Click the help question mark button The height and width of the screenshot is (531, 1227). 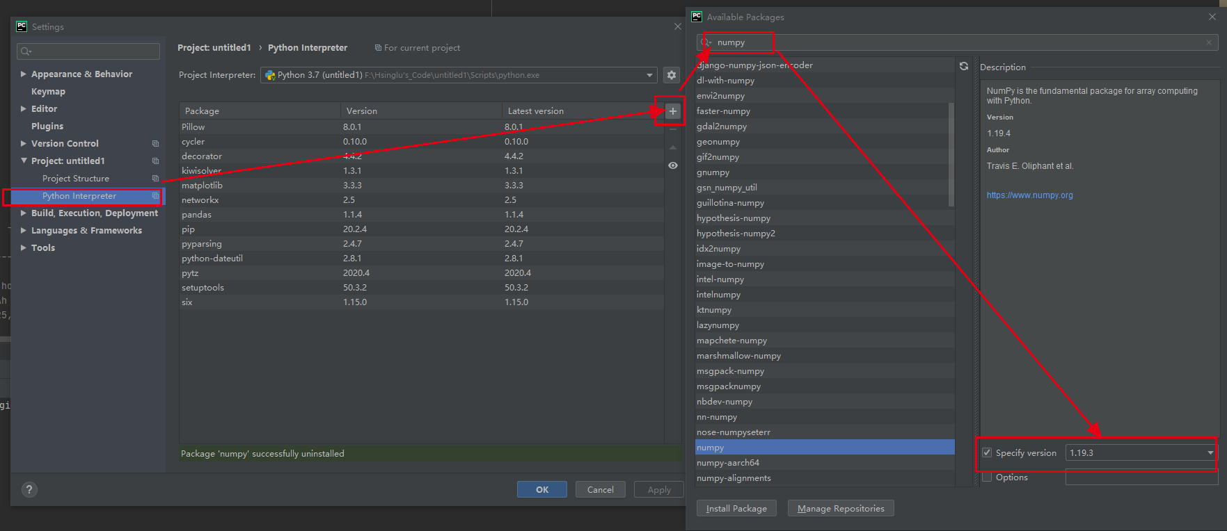pyautogui.click(x=29, y=489)
